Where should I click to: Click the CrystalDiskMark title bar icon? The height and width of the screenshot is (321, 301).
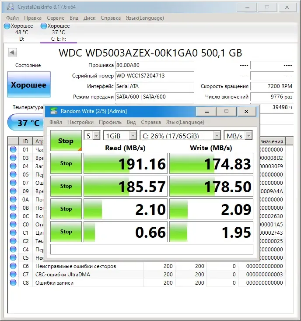click(x=54, y=111)
